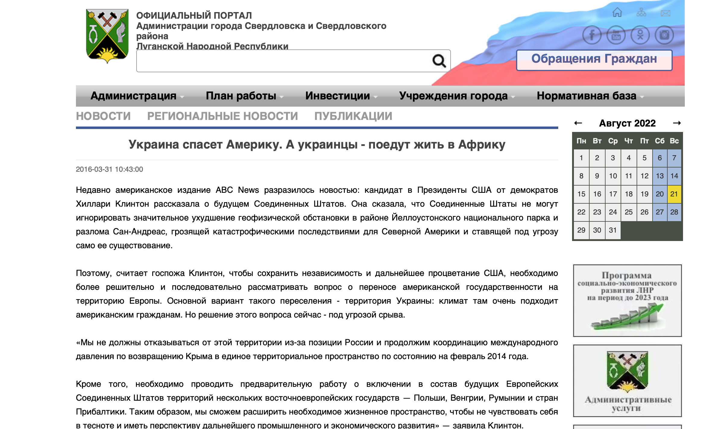Open the Odnoklassniki social icon
The width and height of the screenshot is (724, 429).
[x=640, y=35]
